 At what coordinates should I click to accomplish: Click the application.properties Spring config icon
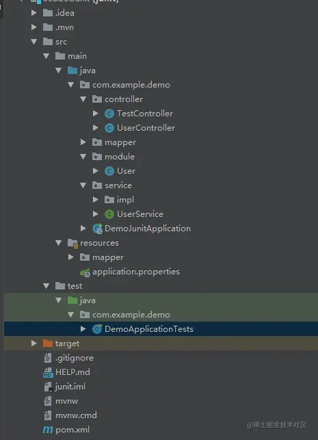85,272
